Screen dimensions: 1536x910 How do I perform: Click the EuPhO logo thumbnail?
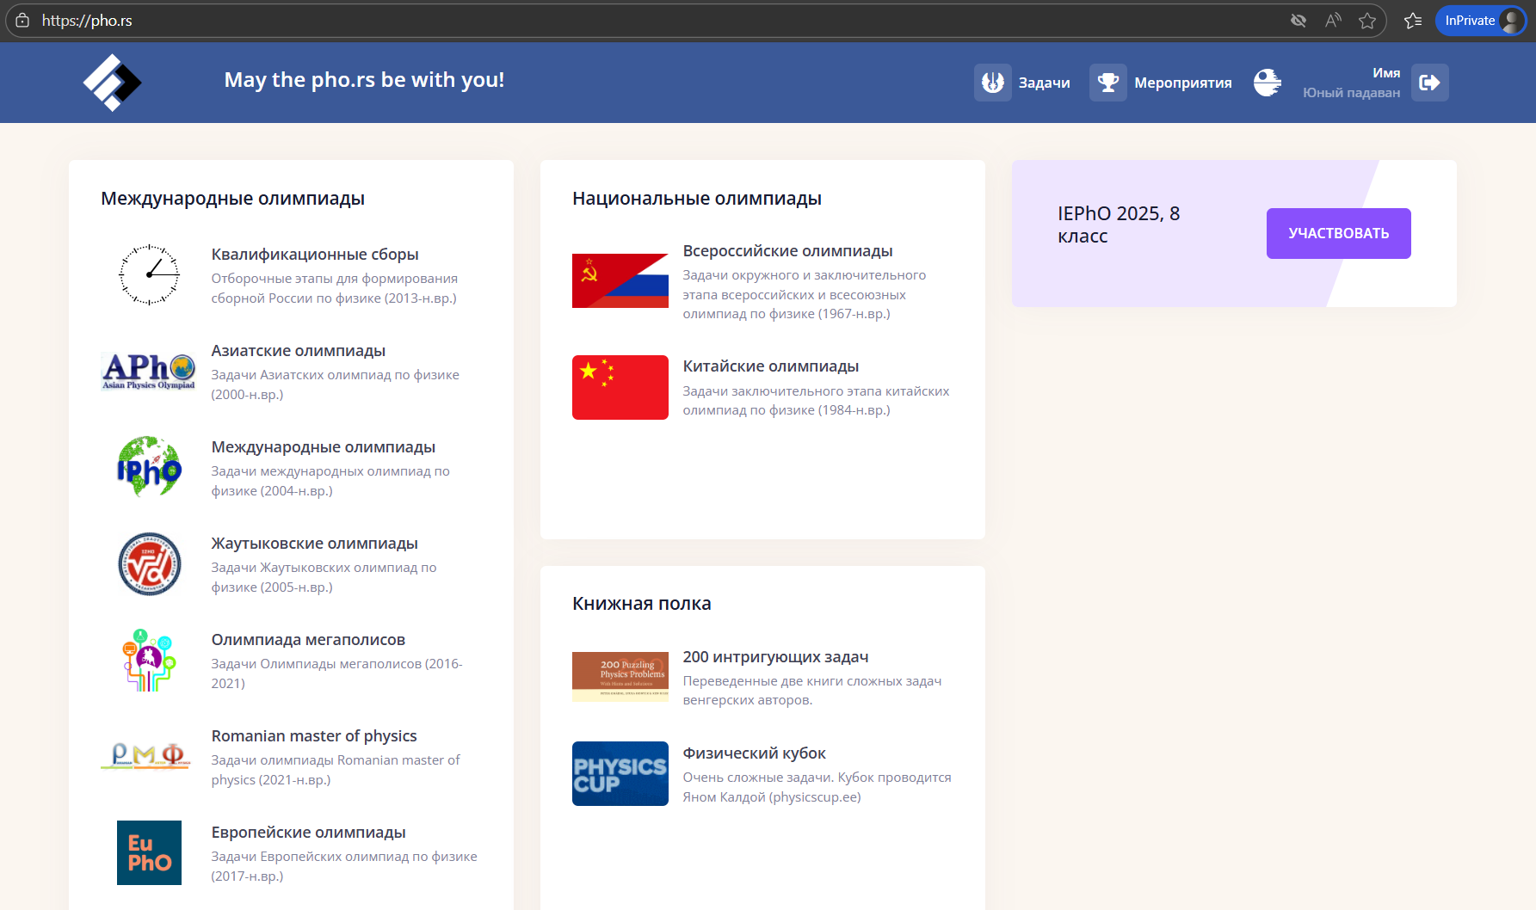(x=149, y=852)
